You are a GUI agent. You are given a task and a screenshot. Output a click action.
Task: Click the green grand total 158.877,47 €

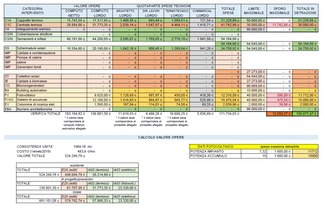pyautogui.click(x=305, y=114)
